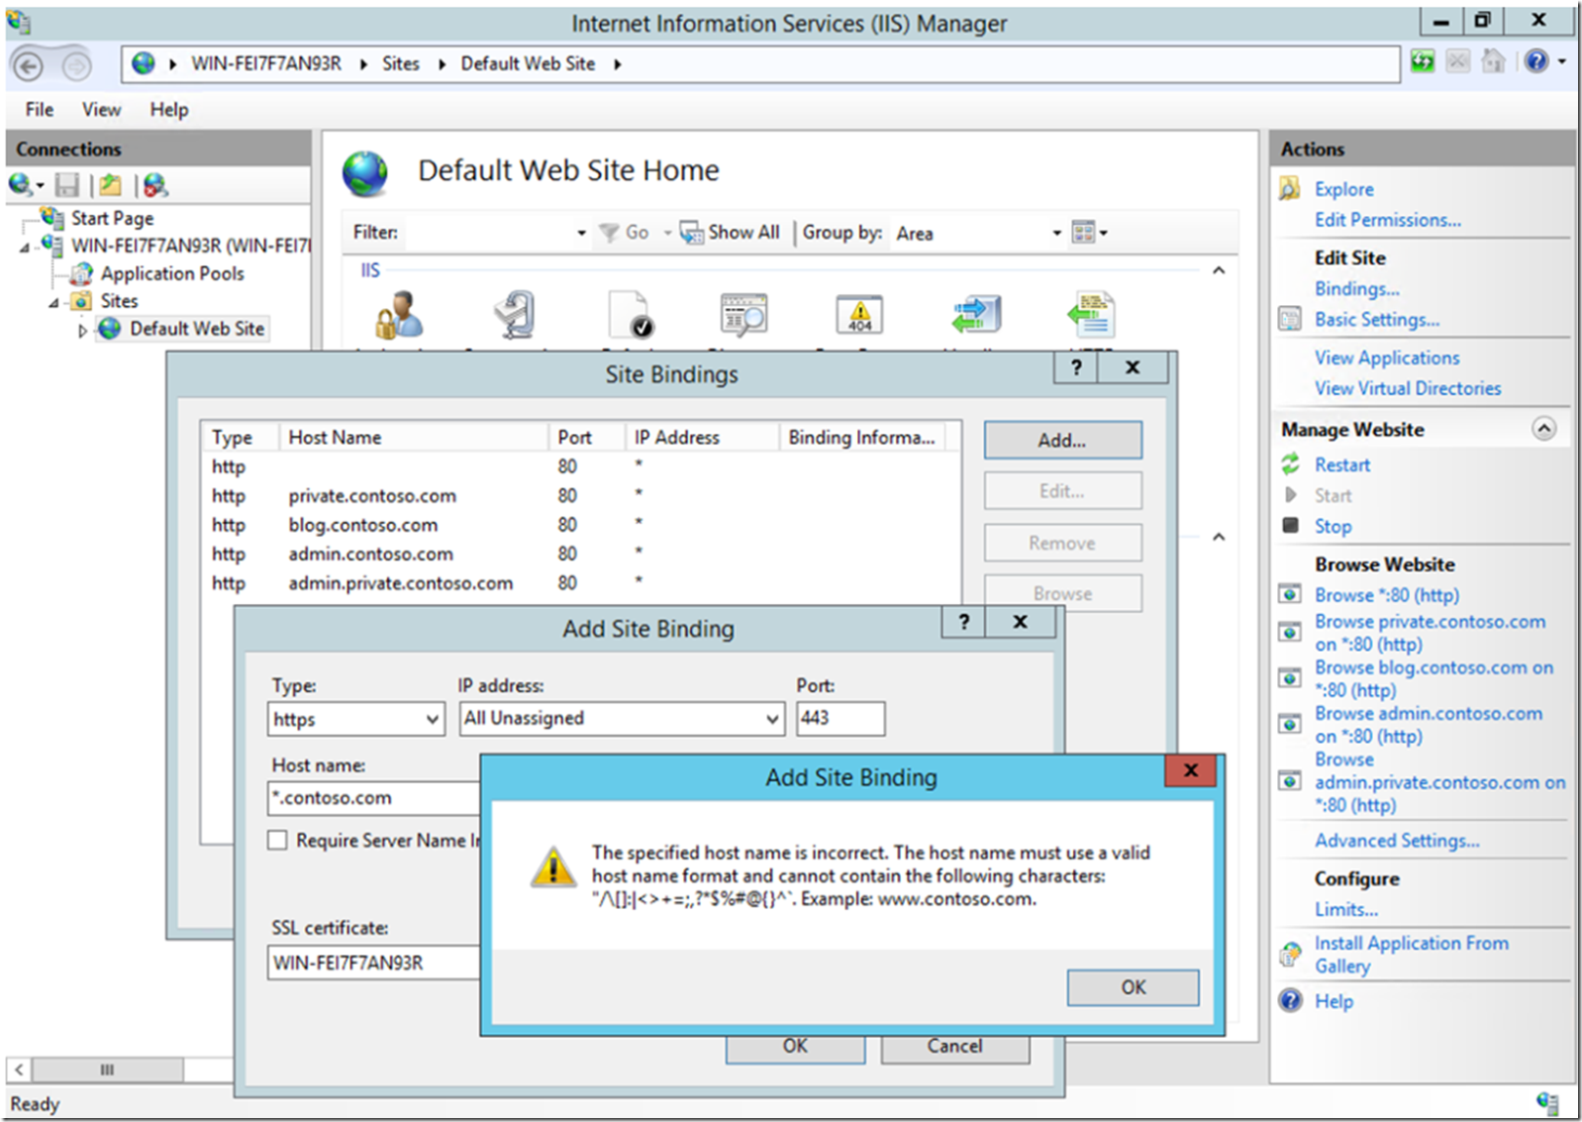Open Basic Settings... link
The image size is (1582, 1122).
[x=1376, y=320]
